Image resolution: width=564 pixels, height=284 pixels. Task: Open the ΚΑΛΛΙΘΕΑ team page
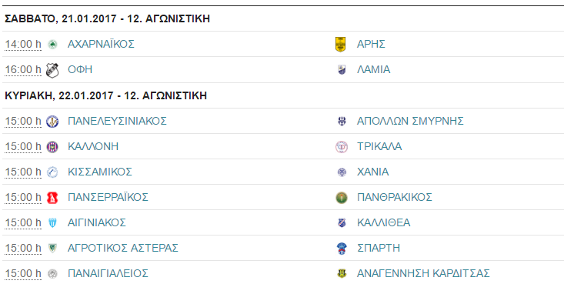pos(383,222)
